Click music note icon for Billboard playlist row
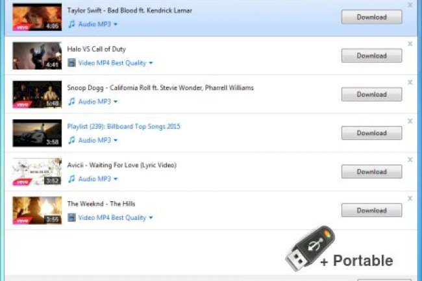The height and width of the screenshot is (281, 422). pyautogui.click(x=71, y=140)
